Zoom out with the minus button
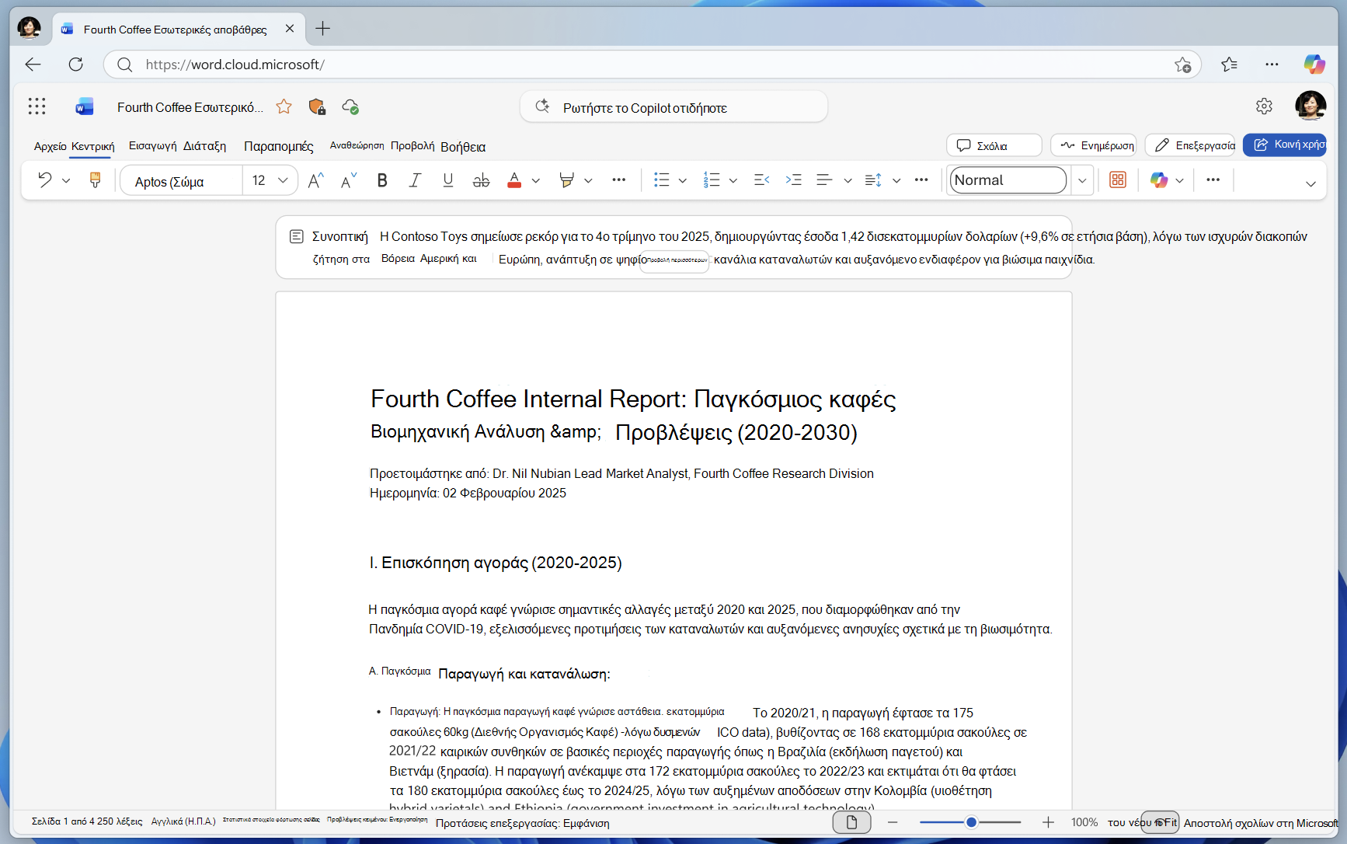The width and height of the screenshot is (1347, 844). click(x=893, y=822)
